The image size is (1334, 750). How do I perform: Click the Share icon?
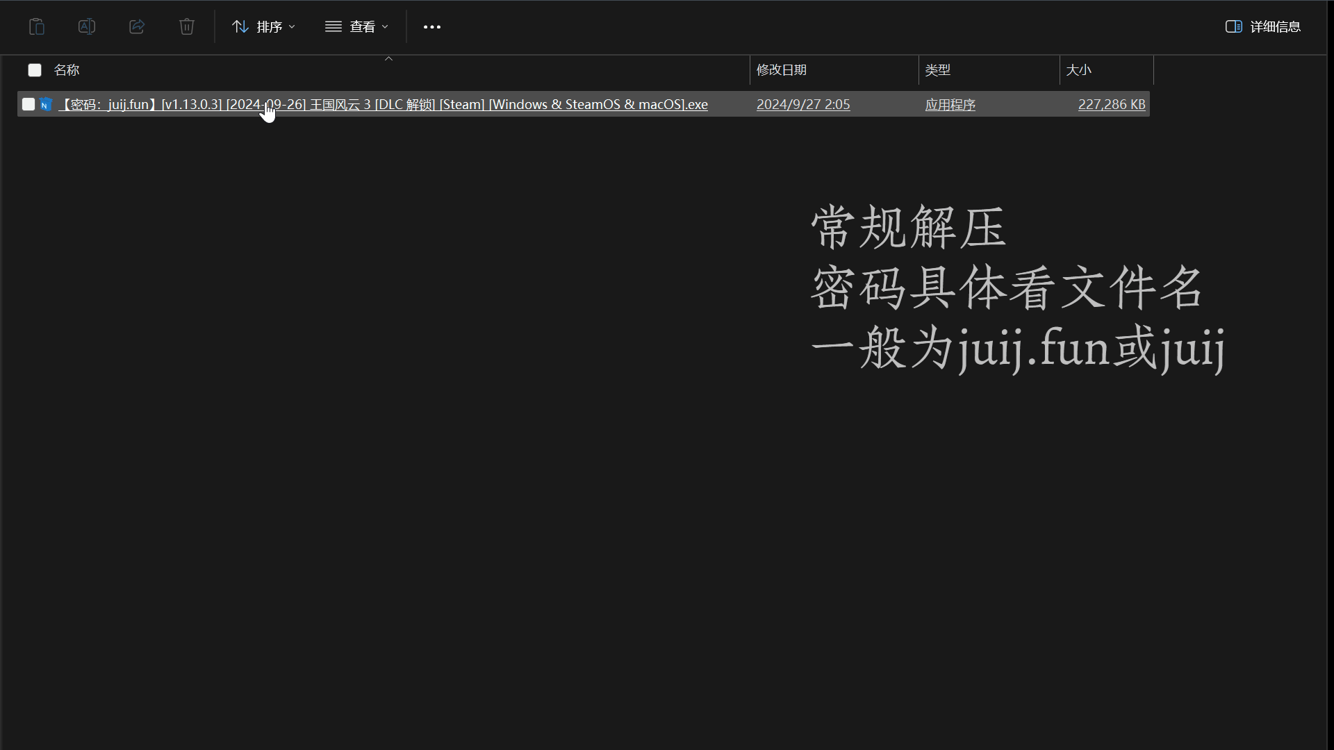click(136, 26)
